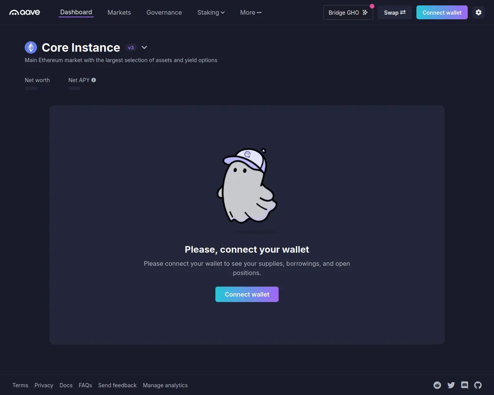
Task: Open the Privacy link
Action: pyautogui.click(x=44, y=385)
